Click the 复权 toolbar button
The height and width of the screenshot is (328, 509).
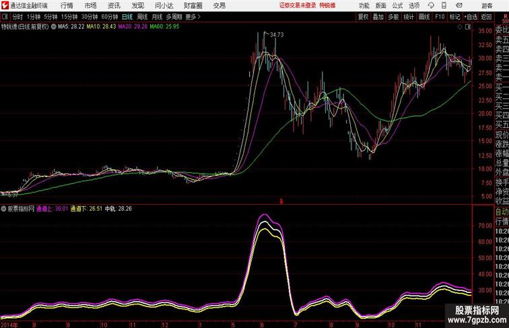point(363,17)
